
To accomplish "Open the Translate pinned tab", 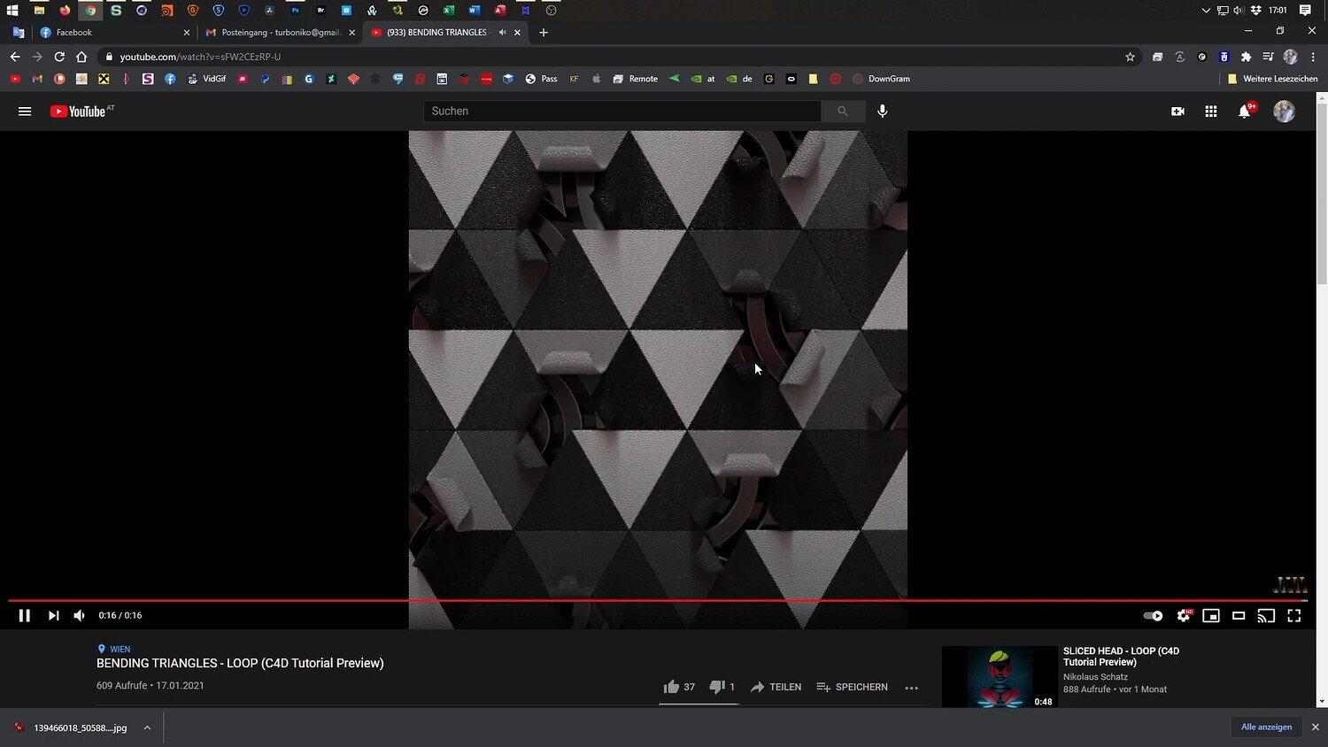I will coord(18,33).
